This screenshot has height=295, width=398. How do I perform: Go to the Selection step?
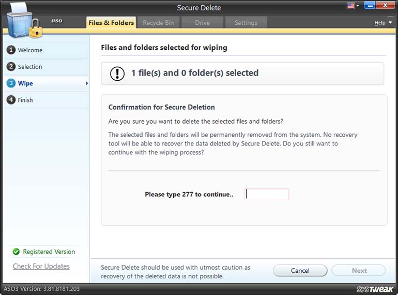(x=29, y=67)
